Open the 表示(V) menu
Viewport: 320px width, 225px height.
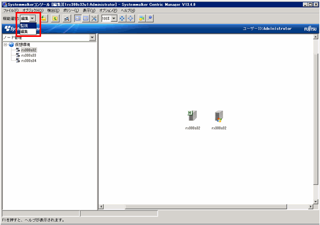[89, 10]
